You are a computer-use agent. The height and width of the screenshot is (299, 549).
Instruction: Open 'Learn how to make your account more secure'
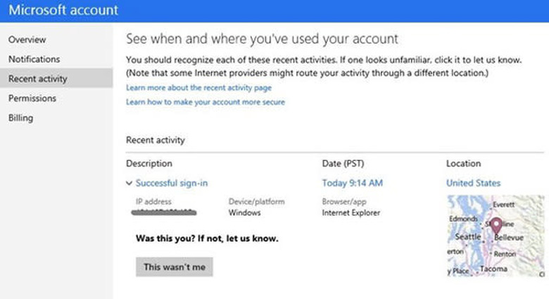205,102
